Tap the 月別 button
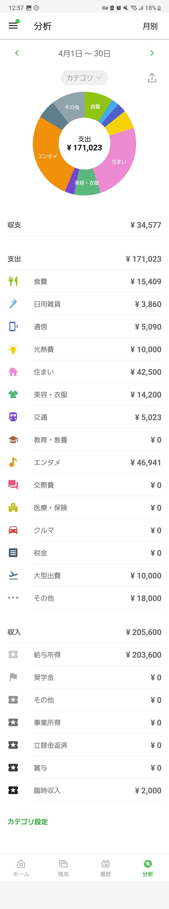 pyautogui.click(x=150, y=26)
